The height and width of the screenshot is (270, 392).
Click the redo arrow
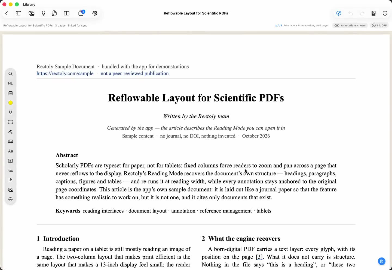point(362,13)
